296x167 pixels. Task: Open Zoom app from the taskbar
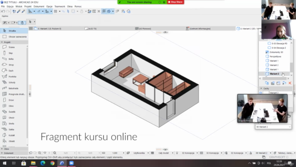coord(72,163)
